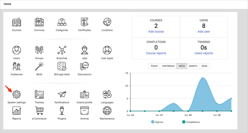Open the Courses icon
This screenshot has width=248, height=133.
[x=17, y=23]
